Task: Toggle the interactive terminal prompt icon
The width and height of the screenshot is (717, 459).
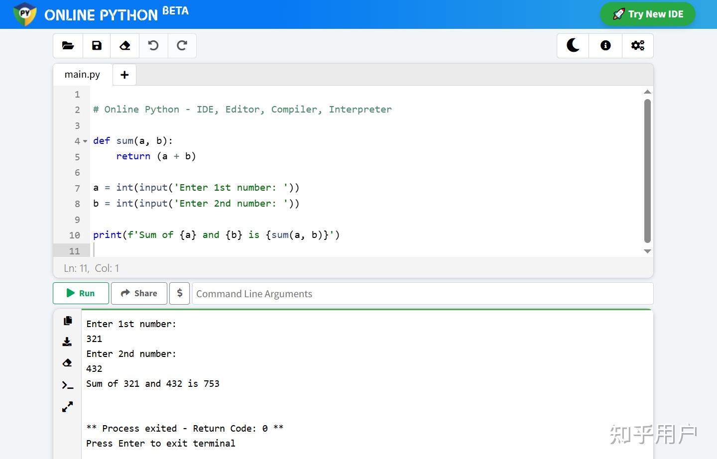Action: (67, 385)
